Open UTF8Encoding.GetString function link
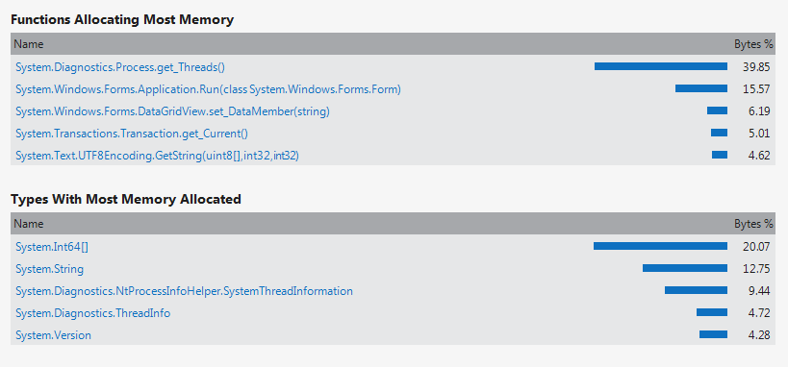Screen dimensions: 788x367 pos(157,156)
